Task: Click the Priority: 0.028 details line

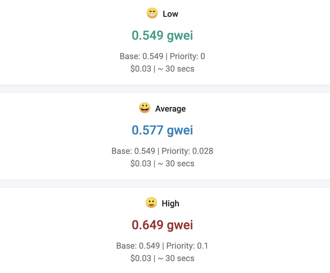Action: pos(162,151)
